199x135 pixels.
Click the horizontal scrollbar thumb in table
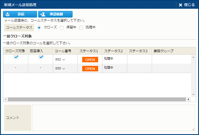click(97, 99)
